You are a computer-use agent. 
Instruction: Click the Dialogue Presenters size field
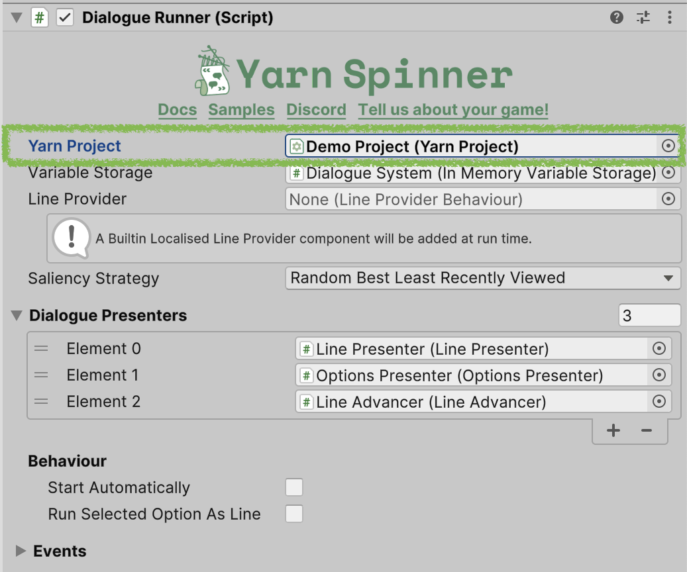tap(649, 316)
